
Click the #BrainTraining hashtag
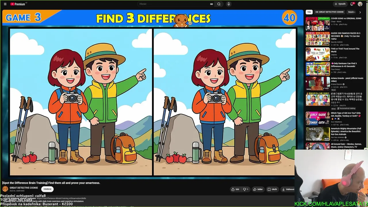pyautogui.click(x=62, y=198)
